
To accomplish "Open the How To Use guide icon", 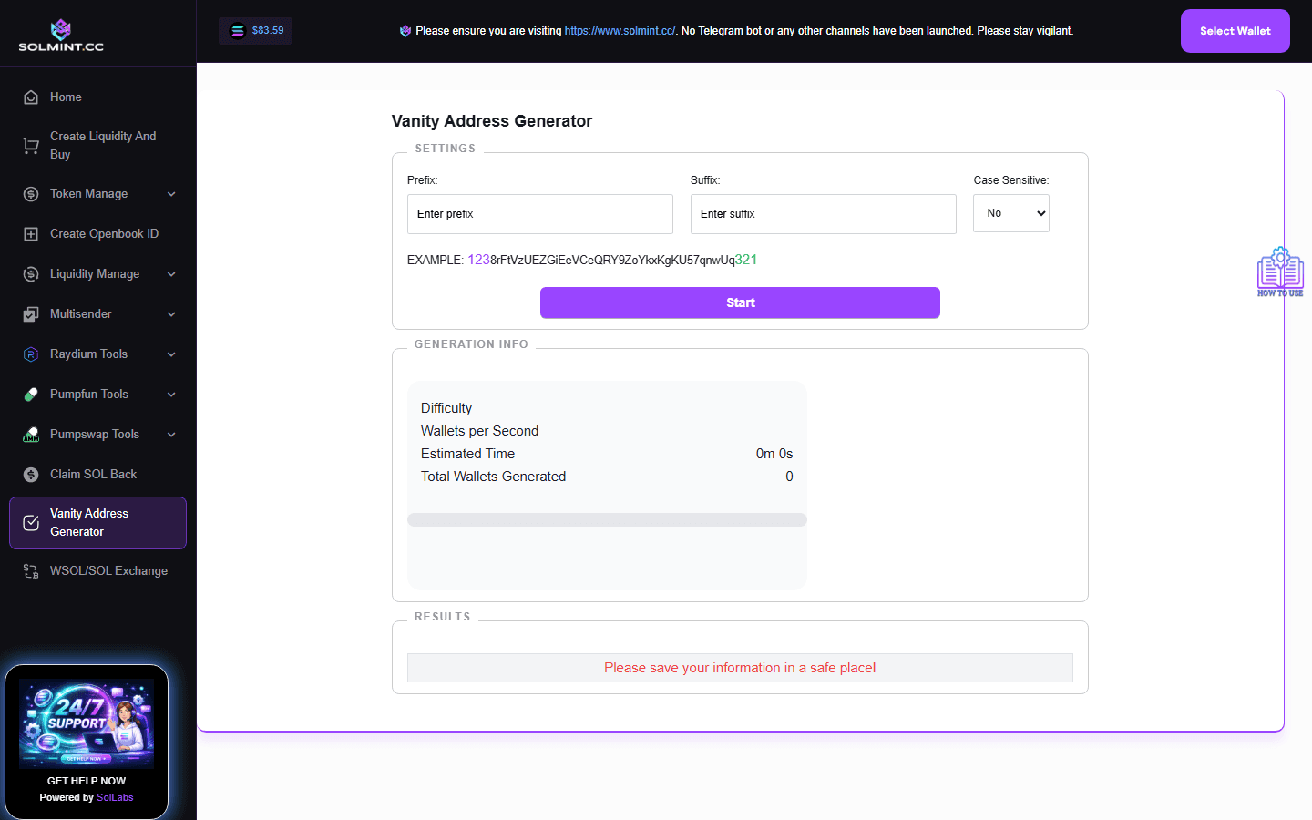I will (x=1280, y=270).
